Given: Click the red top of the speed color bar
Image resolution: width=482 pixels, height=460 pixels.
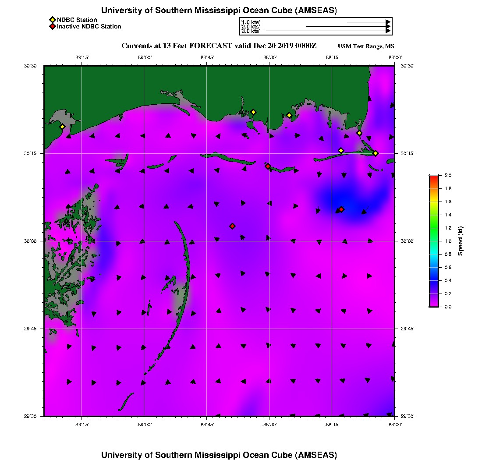Looking at the screenshot, I should click(x=433, y=177).
